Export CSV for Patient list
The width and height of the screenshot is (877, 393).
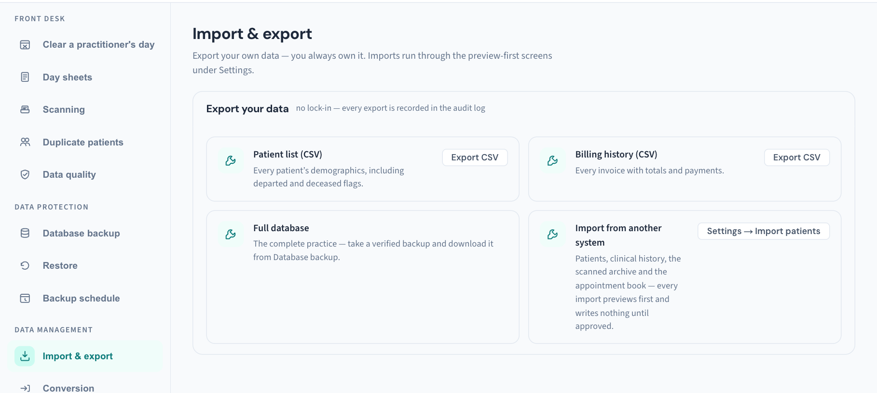click(x=475, y=157)
